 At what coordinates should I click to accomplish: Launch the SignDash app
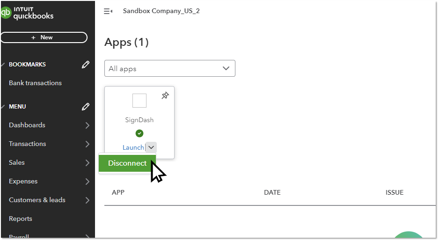(133, 147)
